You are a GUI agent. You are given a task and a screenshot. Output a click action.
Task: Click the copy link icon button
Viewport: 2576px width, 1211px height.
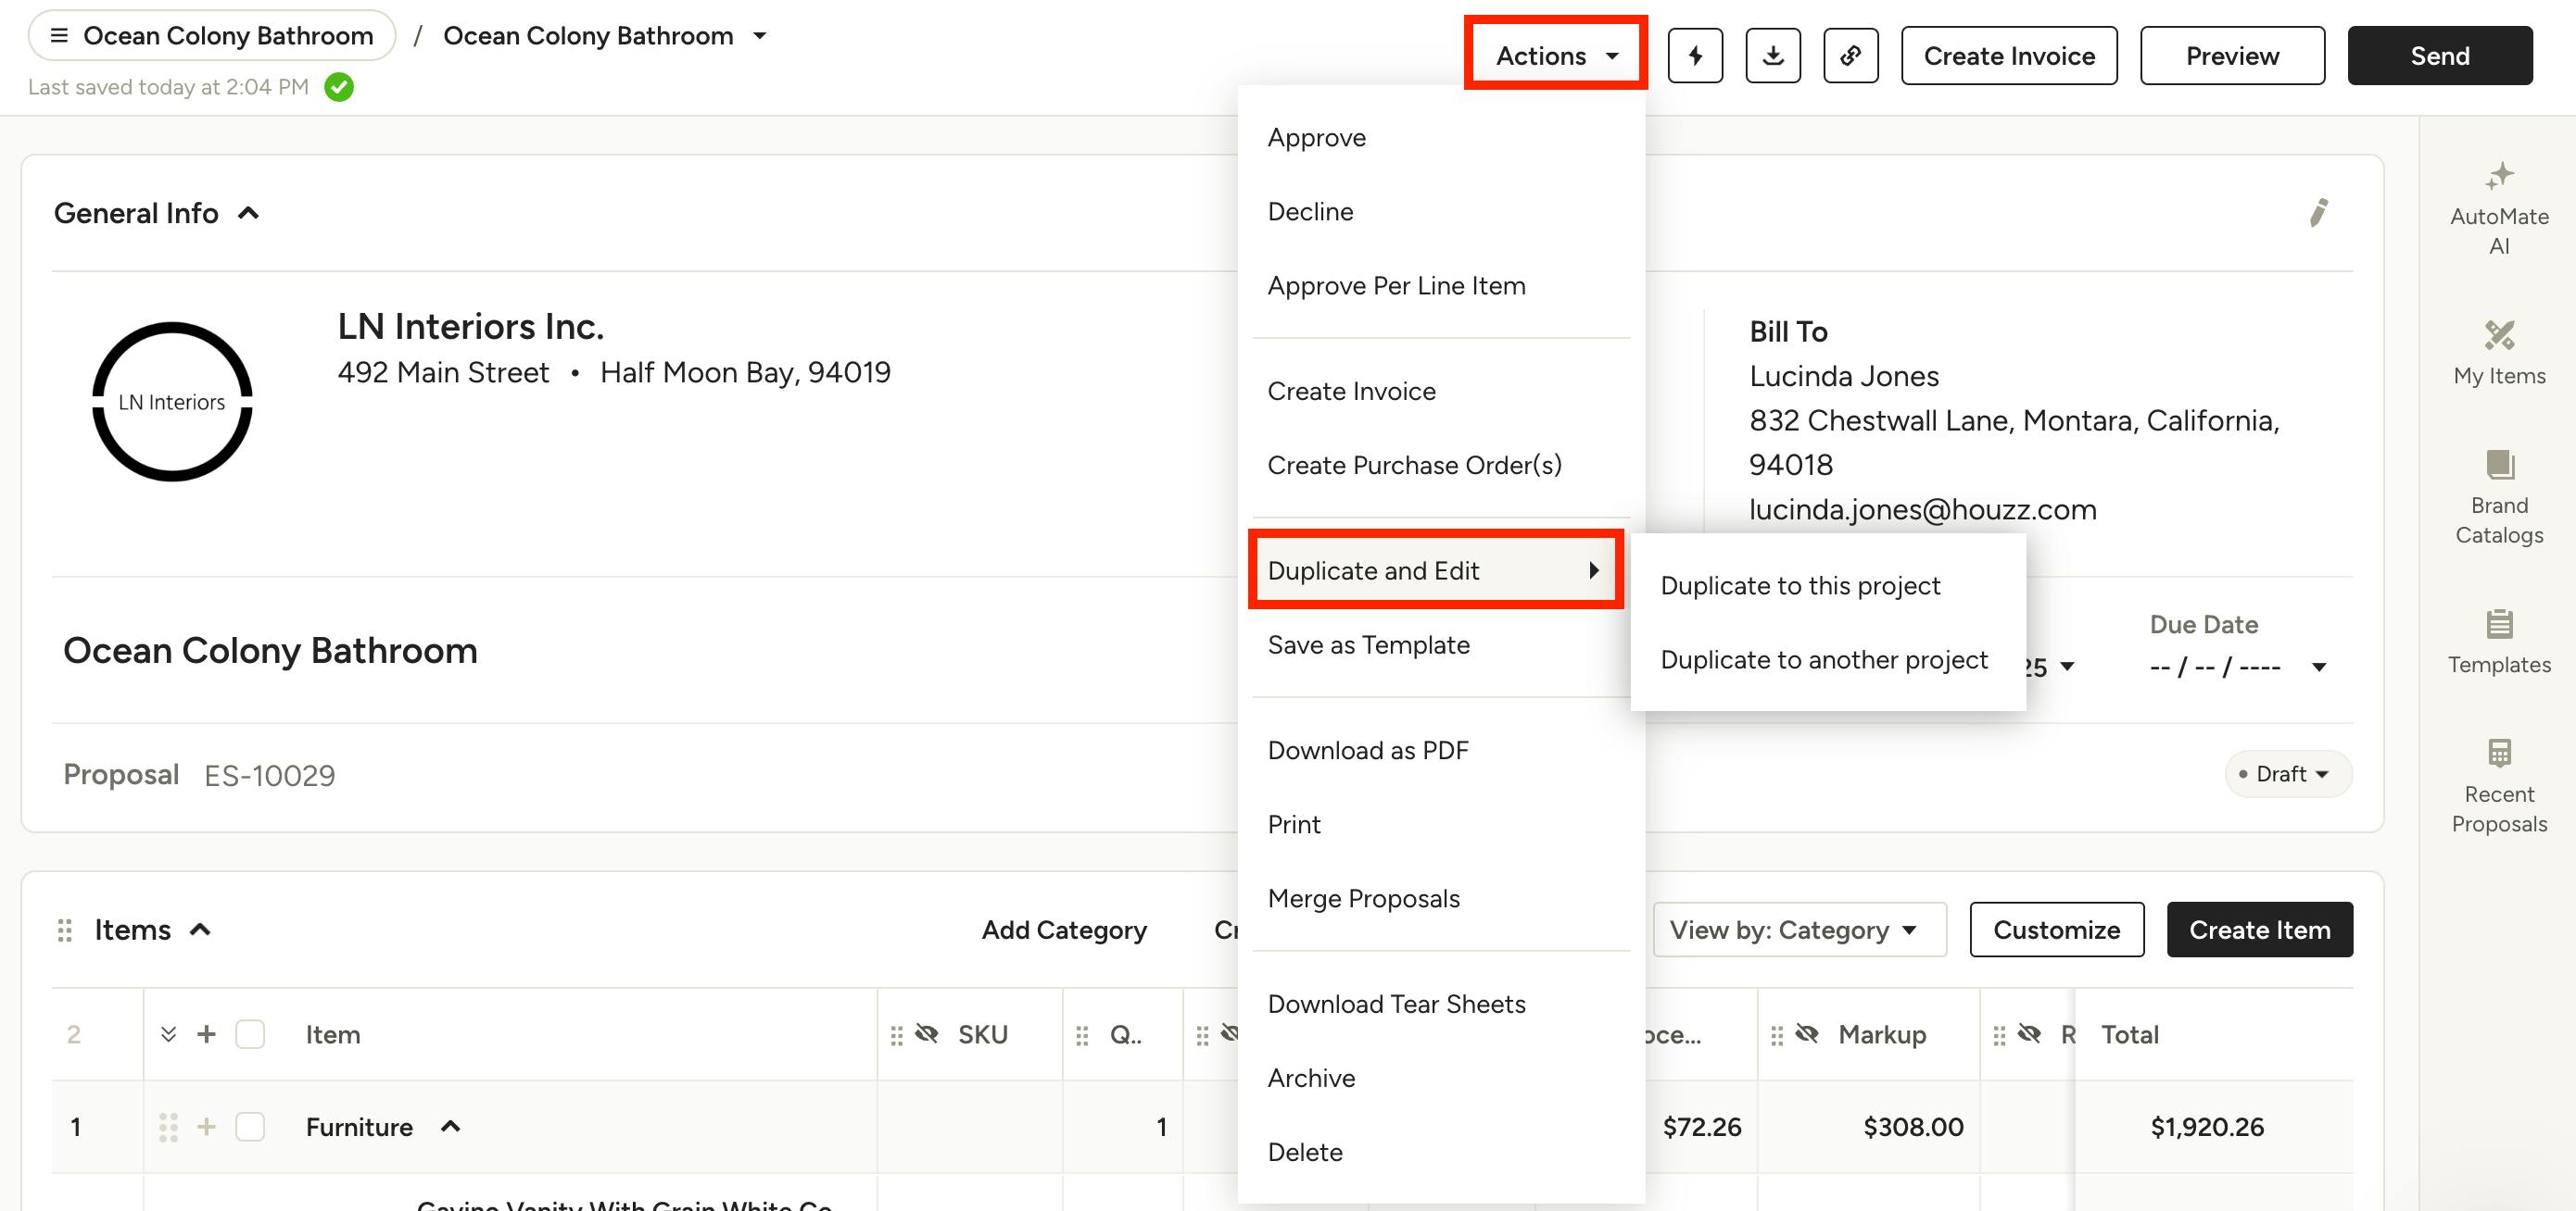tap(1850, 56)
